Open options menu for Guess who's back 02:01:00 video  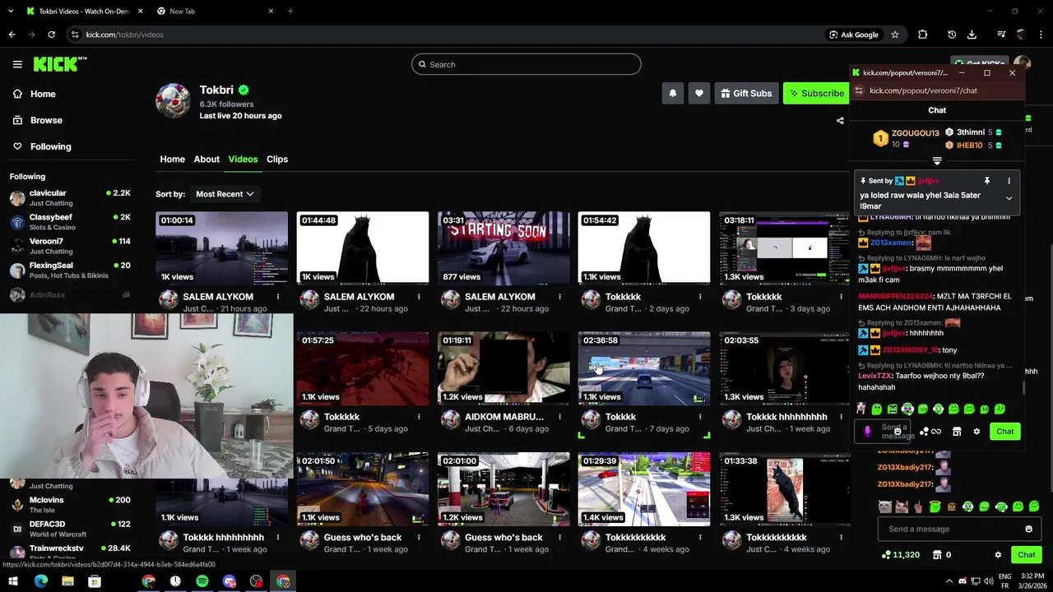tap(559, 538)
